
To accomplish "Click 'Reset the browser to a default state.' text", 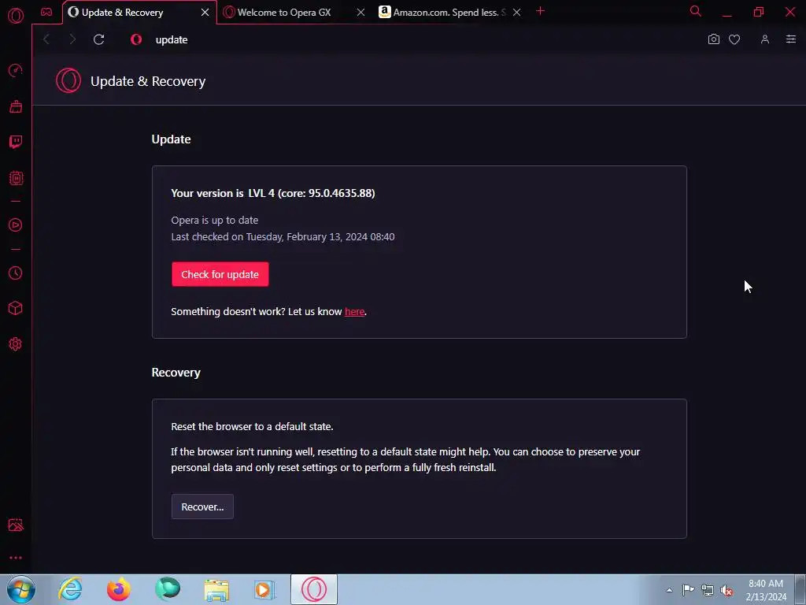I will [253, 426].
